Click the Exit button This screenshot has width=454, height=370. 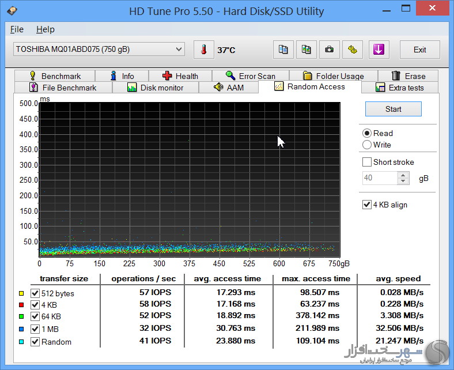tap(419, 50)
